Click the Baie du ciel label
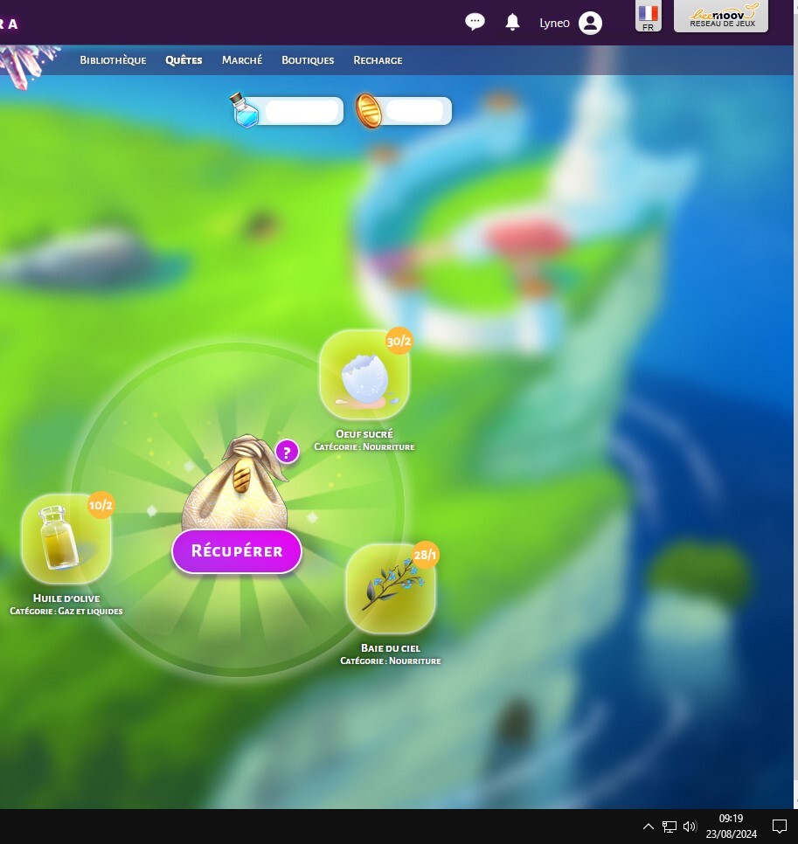798x844 pixels. click(x=391, y=648)
